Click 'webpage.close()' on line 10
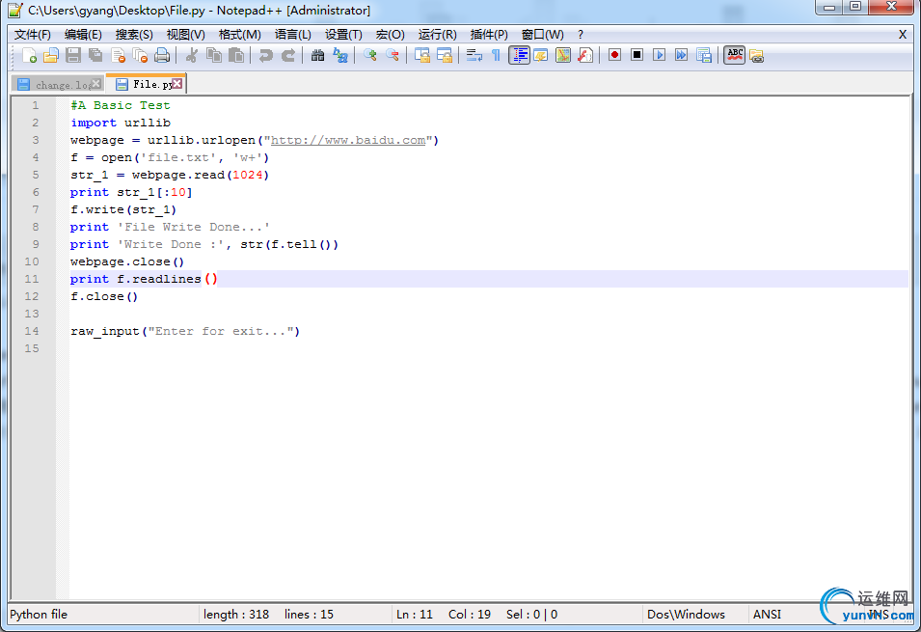This screenshot has height=632, width=921. coord(127,261)
